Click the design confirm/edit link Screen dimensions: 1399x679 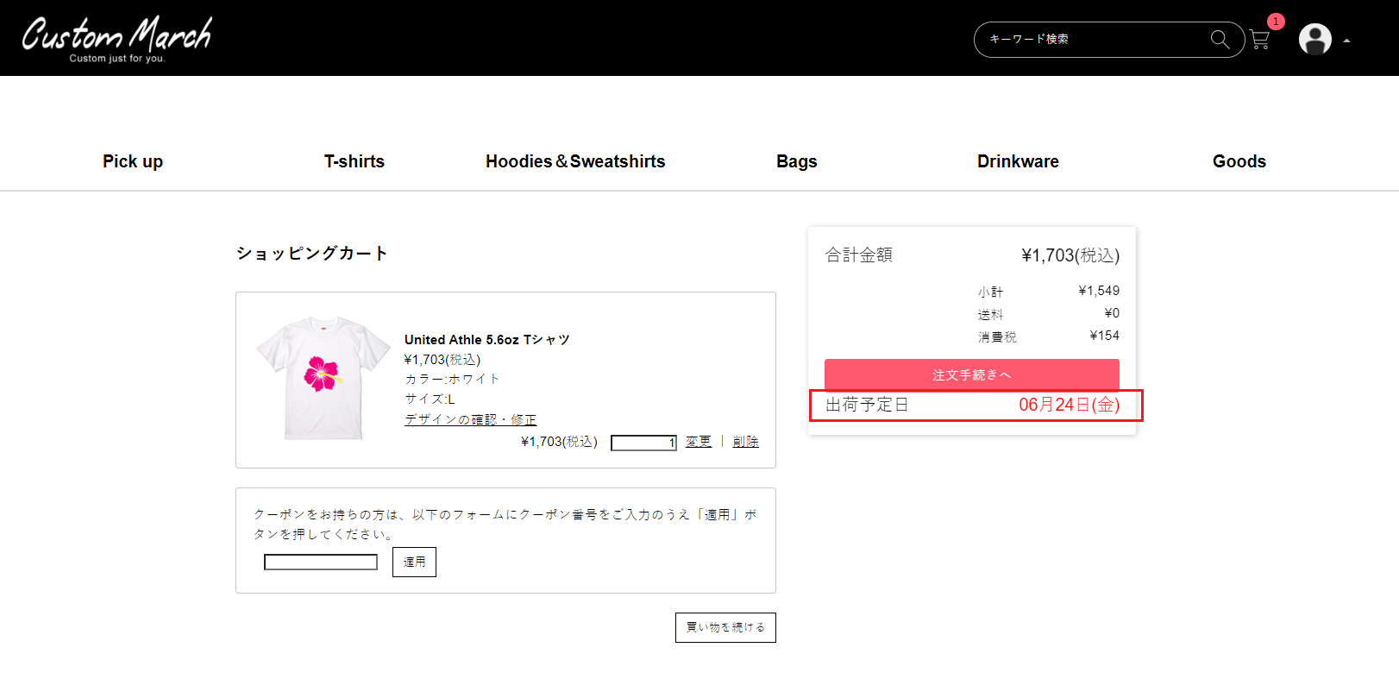471,419
